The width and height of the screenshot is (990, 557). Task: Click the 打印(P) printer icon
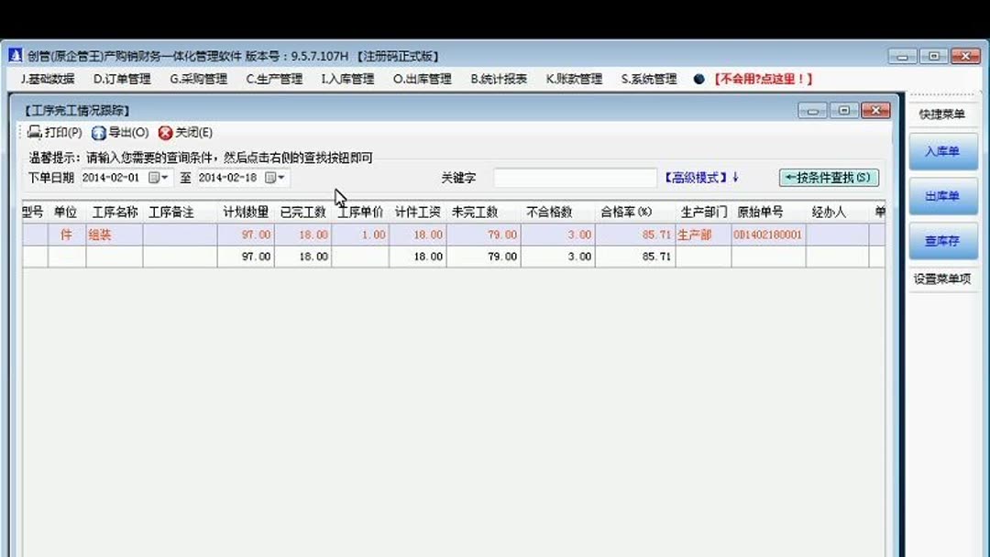(x=35, y=132)
